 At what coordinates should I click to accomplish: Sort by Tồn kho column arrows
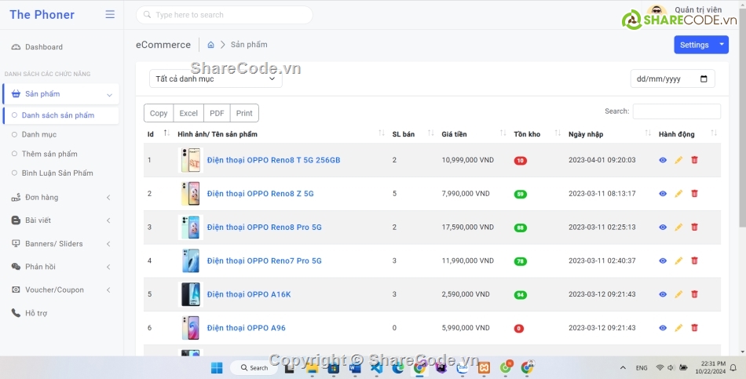click(558, 133)
